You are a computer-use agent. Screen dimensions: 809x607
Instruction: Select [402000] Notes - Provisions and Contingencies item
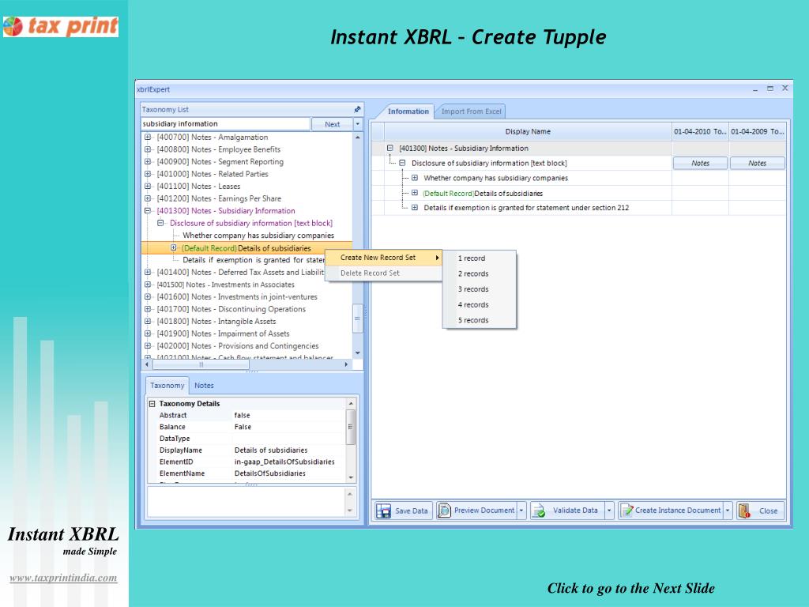(237, 346)
